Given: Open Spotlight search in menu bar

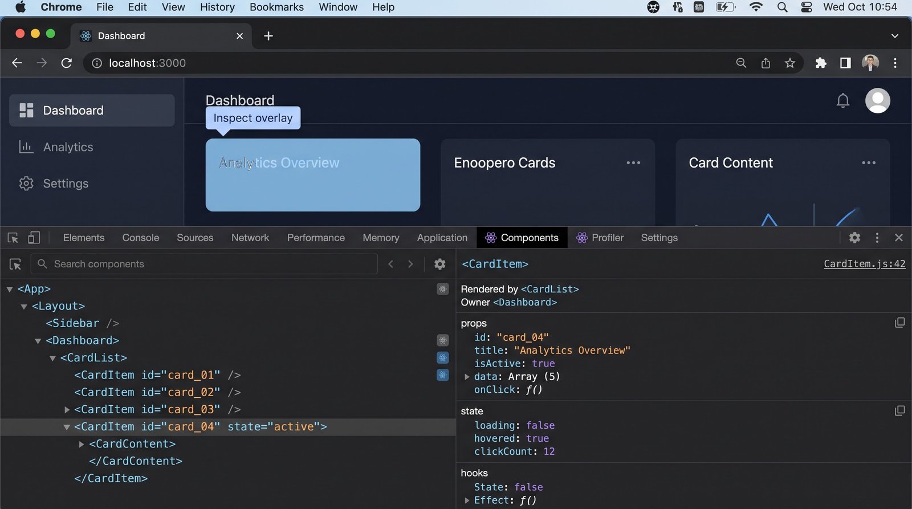Looking at the screenshot, I should click(x=782, y=7).
